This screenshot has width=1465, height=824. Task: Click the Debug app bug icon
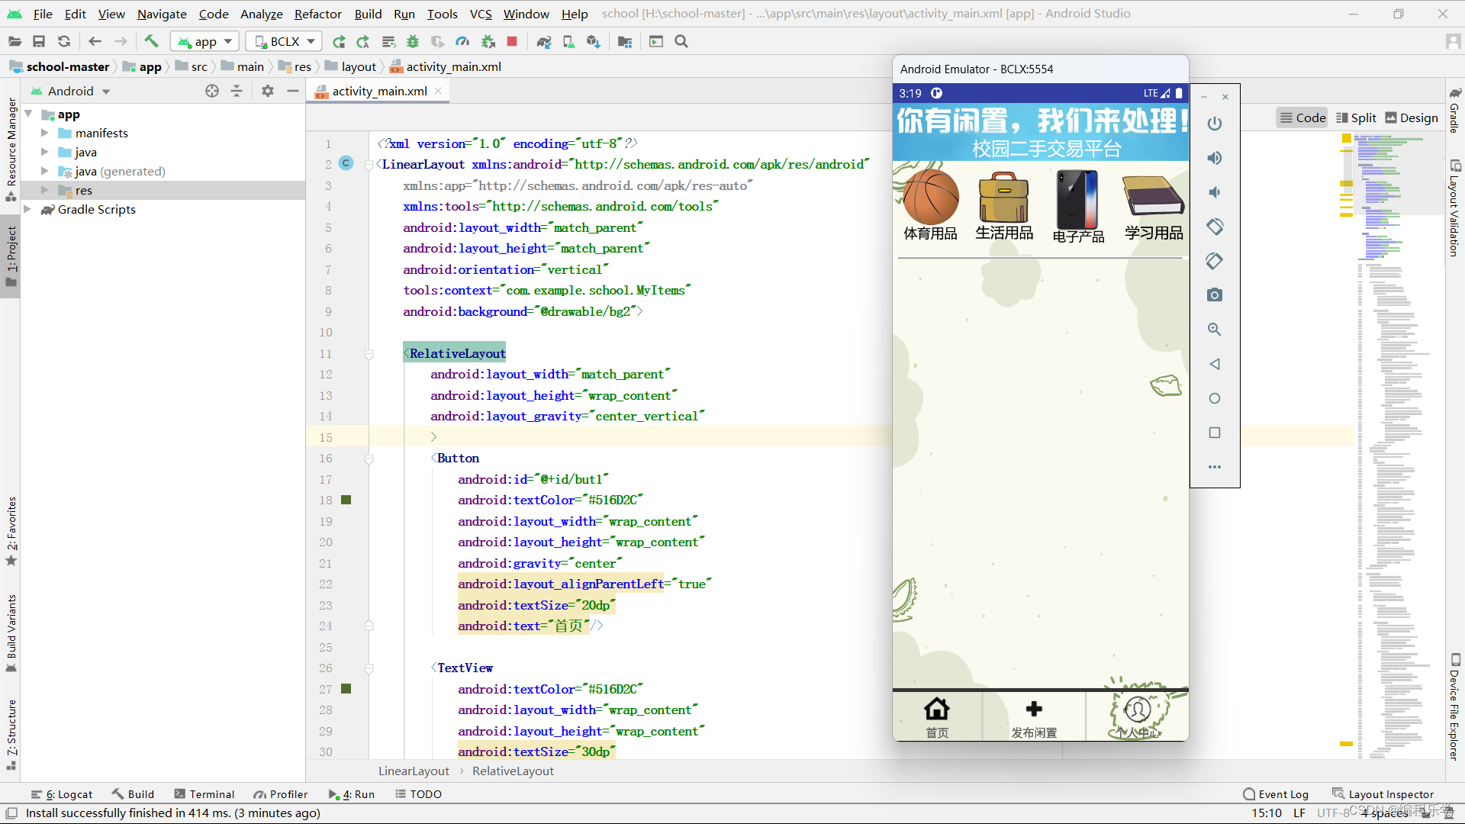pos(413,41)
